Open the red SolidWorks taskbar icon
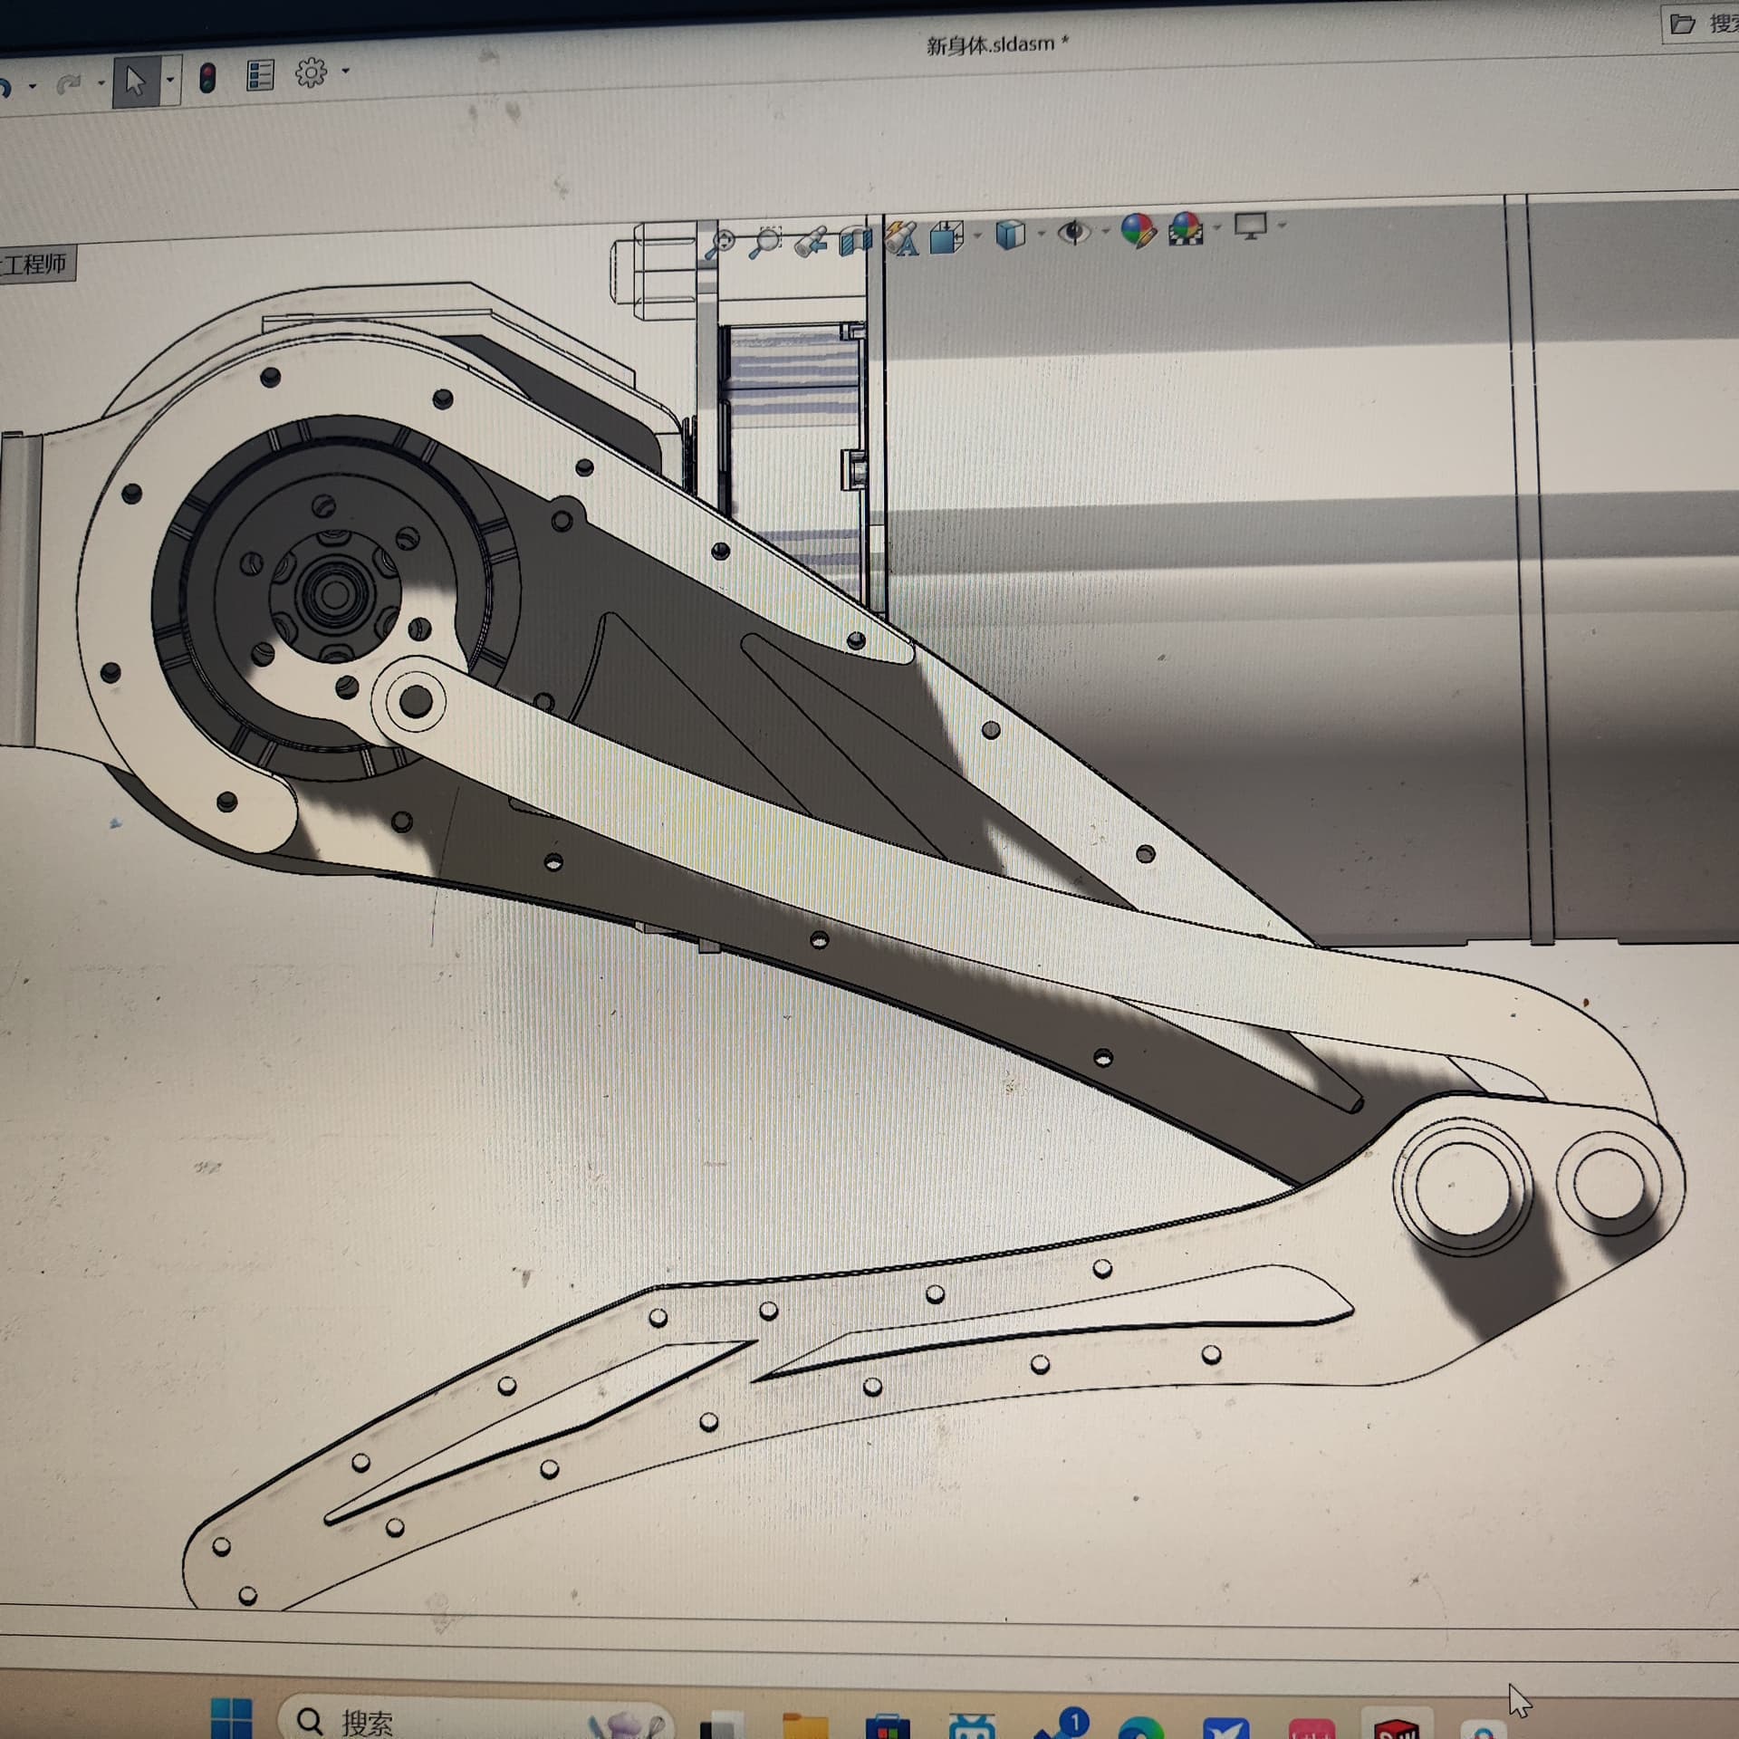1739x1739 pixels. point(1396,1728)
